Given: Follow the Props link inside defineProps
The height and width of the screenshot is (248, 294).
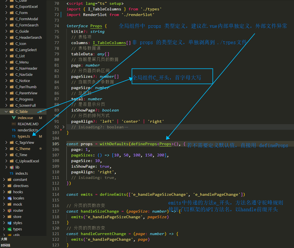Looking at the screenshot, I should pyautogui.click(x=165, y=144).
